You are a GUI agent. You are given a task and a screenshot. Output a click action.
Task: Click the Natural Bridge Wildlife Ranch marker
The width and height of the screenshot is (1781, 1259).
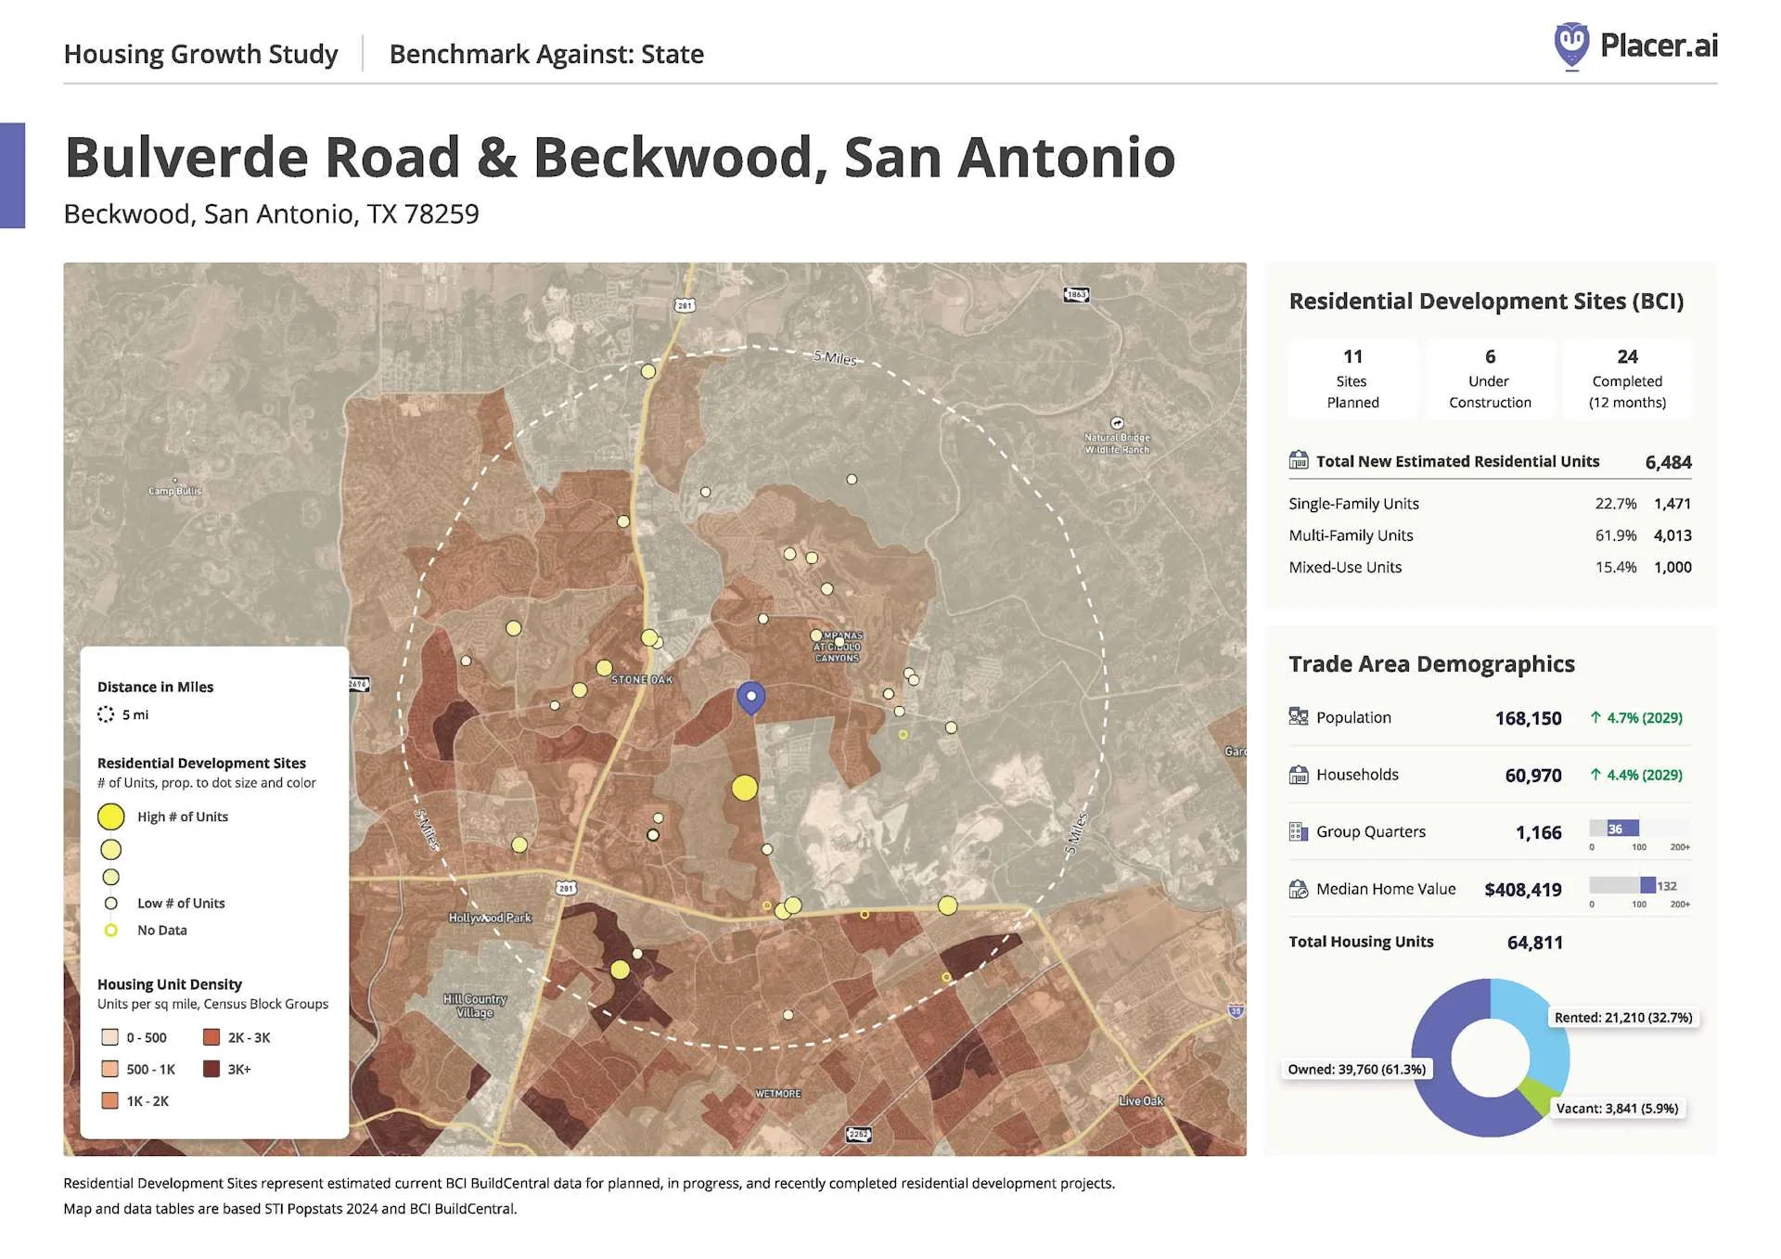pyautogui.click(x=1117, y=423)
